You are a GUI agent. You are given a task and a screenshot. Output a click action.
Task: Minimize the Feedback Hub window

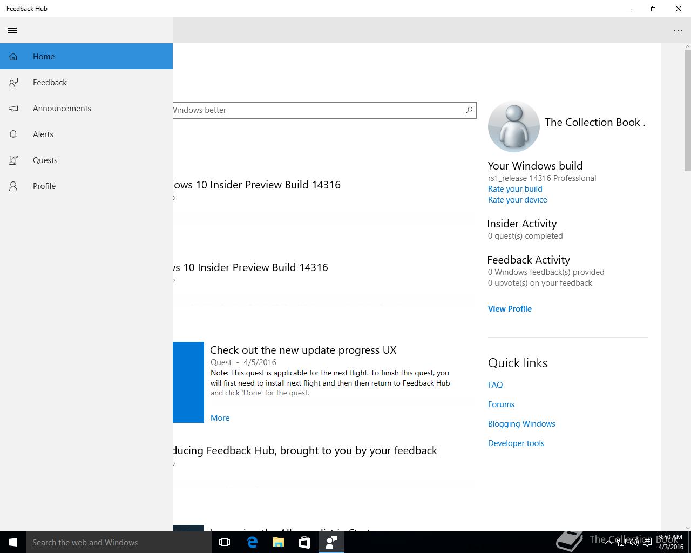(x=629, y=9)
